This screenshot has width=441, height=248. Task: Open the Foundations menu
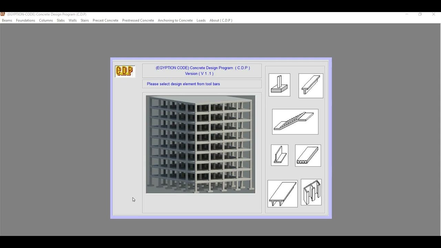coord(25,20)
